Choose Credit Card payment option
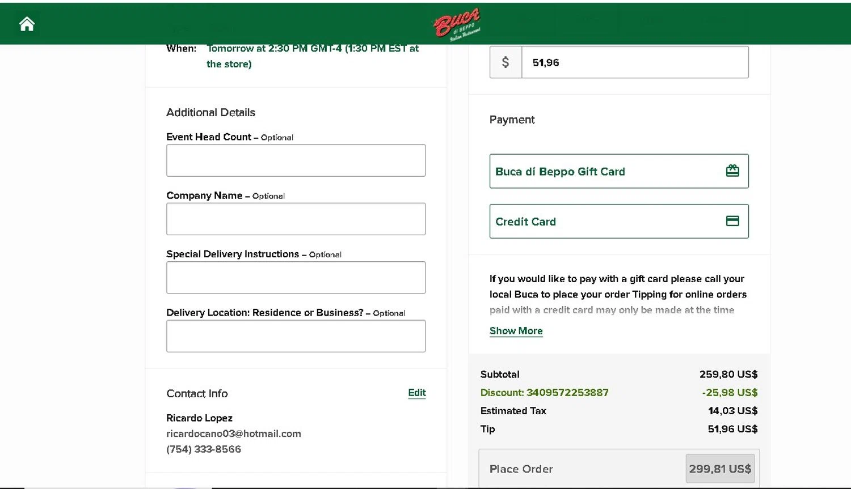Viewport: 851px width, 489px height. coord(619,221)
